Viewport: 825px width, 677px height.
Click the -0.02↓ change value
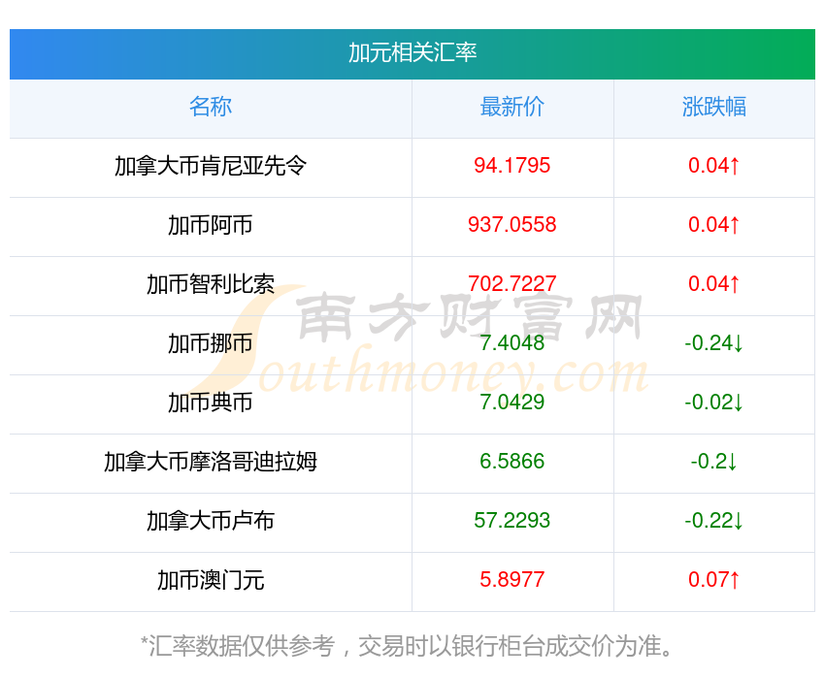[x=714, y=403]
